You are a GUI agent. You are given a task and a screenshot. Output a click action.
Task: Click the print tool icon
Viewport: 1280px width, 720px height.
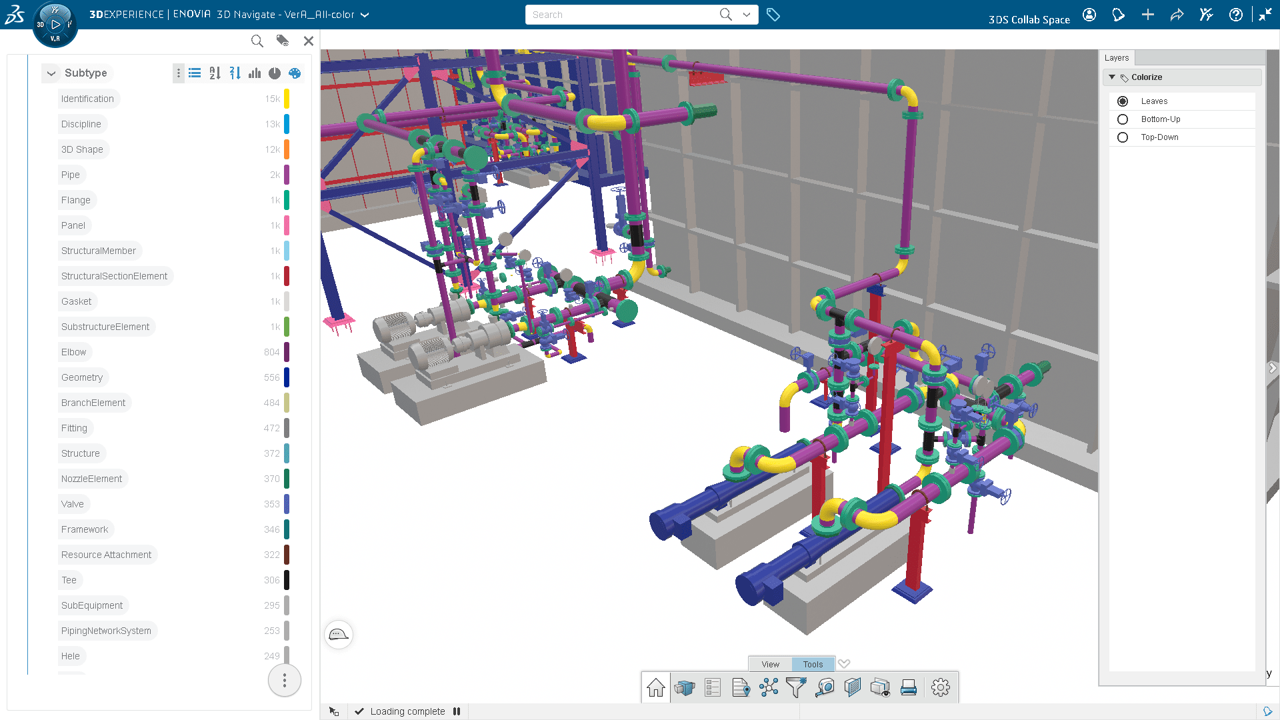point(909,687)
